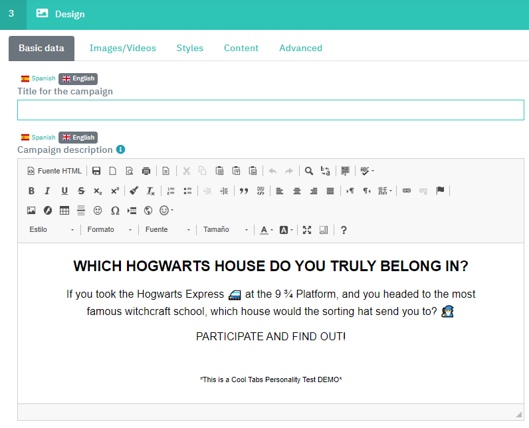Screen dimensions: 529x428
Task: Toggle italic formatting
Action: tap(48, 191)
